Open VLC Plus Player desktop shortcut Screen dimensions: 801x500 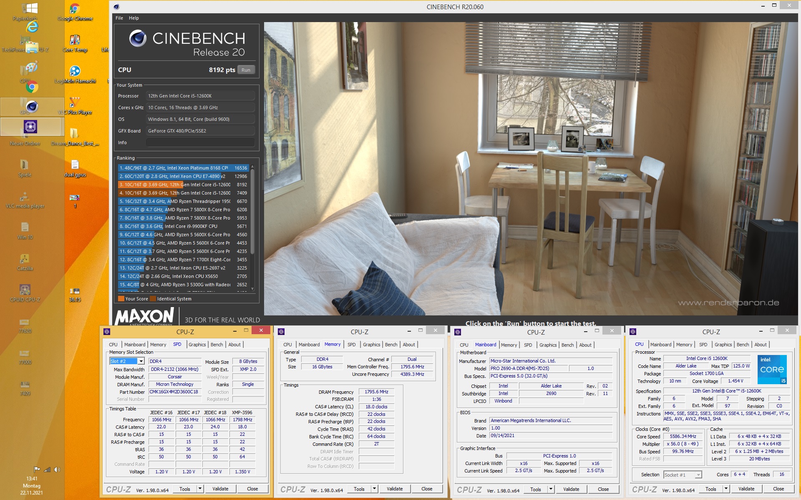tap(75, 106)
